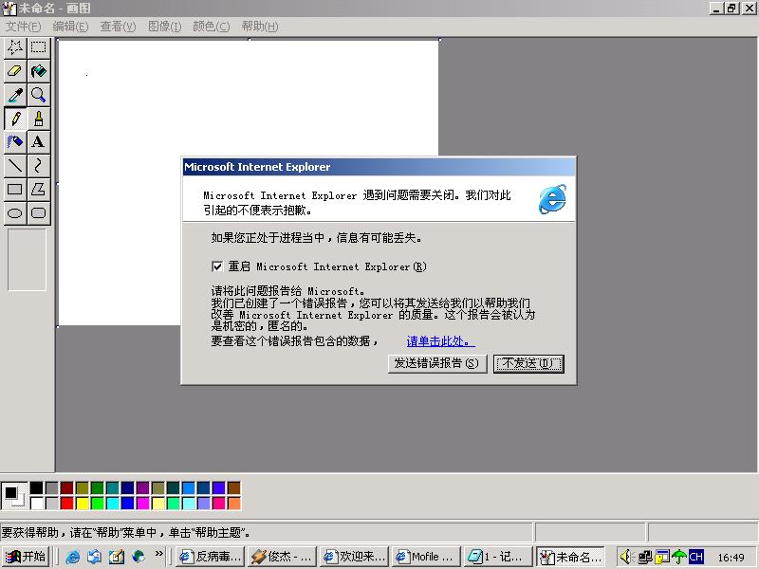The width and height of the screenshot is (759, 569).
Task: Click the CH input language indicator
Action: click(x=696, y=557)
